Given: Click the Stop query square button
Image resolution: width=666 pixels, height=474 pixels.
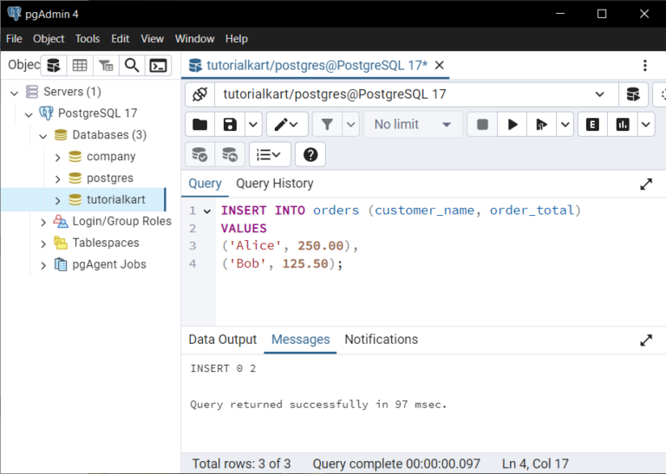Looking at the screenshot, I should [x=482, y=124].
